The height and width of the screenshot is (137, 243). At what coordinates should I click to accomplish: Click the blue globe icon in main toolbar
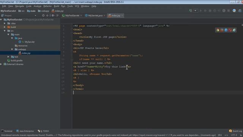coord(234,11)
